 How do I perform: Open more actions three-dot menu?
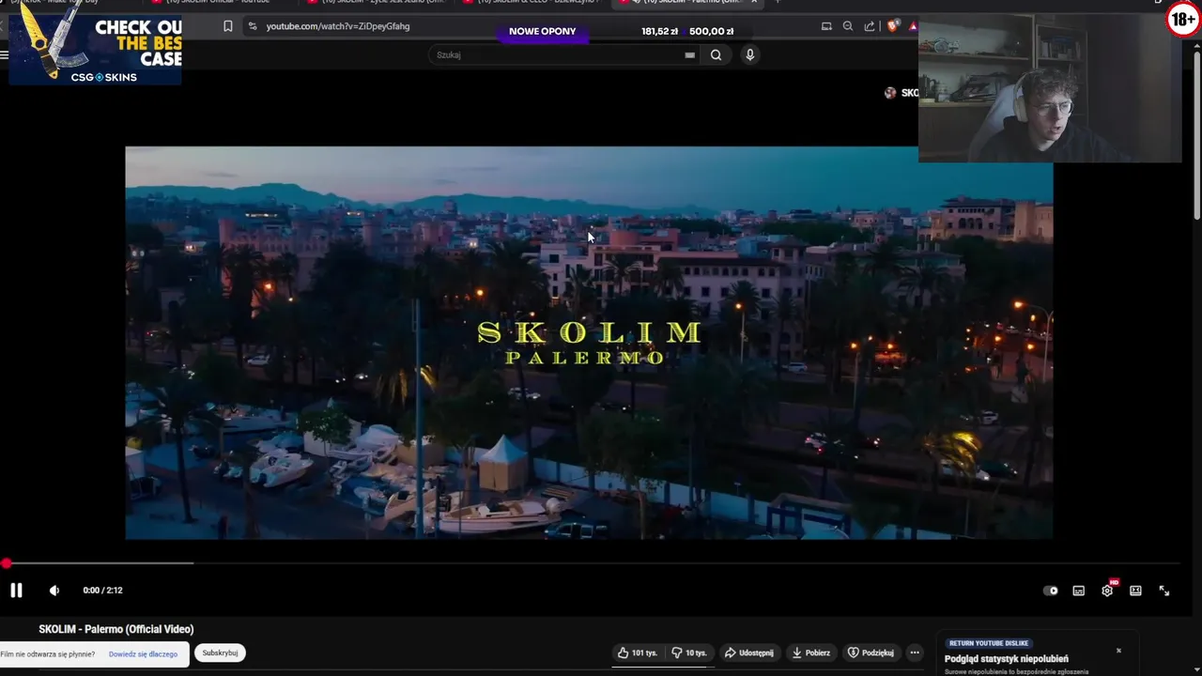coord(915,653)
